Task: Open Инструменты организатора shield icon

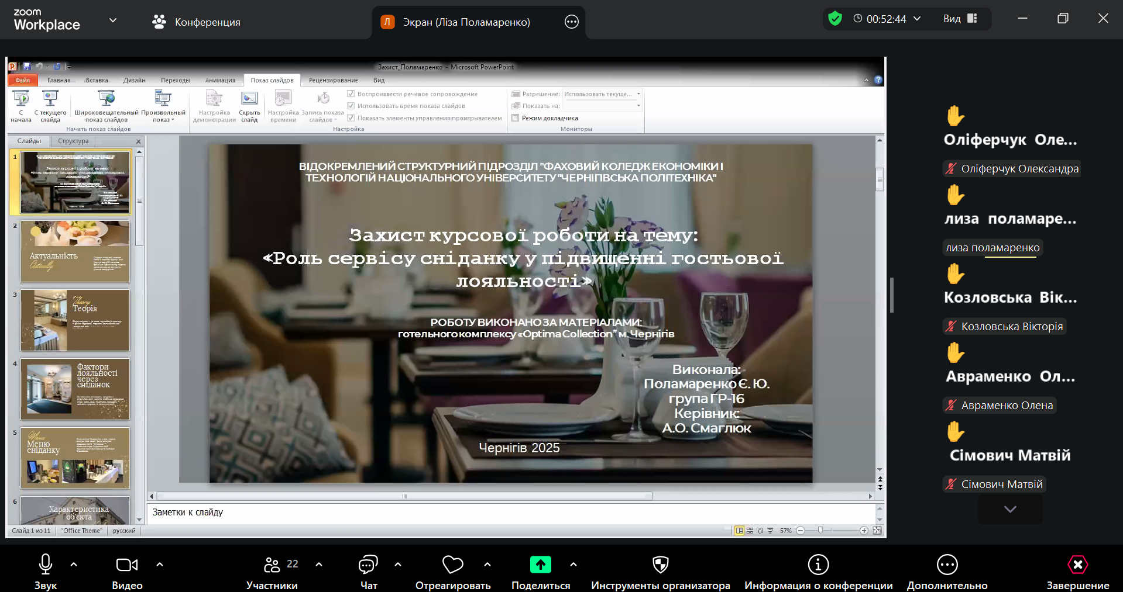Action: coord(660,565)
